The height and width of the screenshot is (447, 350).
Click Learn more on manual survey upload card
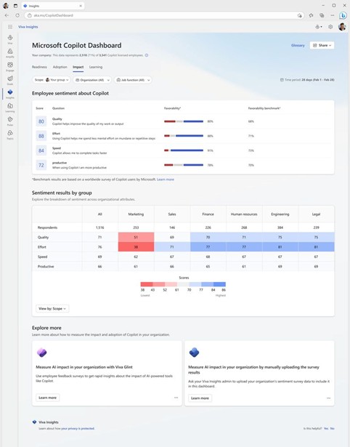tap(200, 398)
